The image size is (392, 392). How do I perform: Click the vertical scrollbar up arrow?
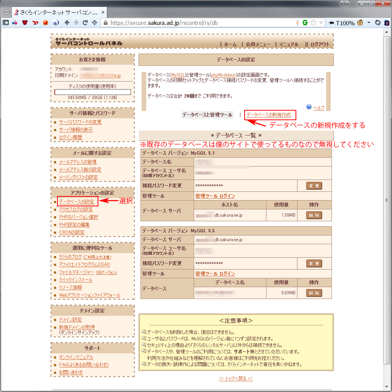[387, 32]
